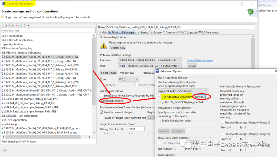Enable Power off target upon software exit

pos(102,118)
